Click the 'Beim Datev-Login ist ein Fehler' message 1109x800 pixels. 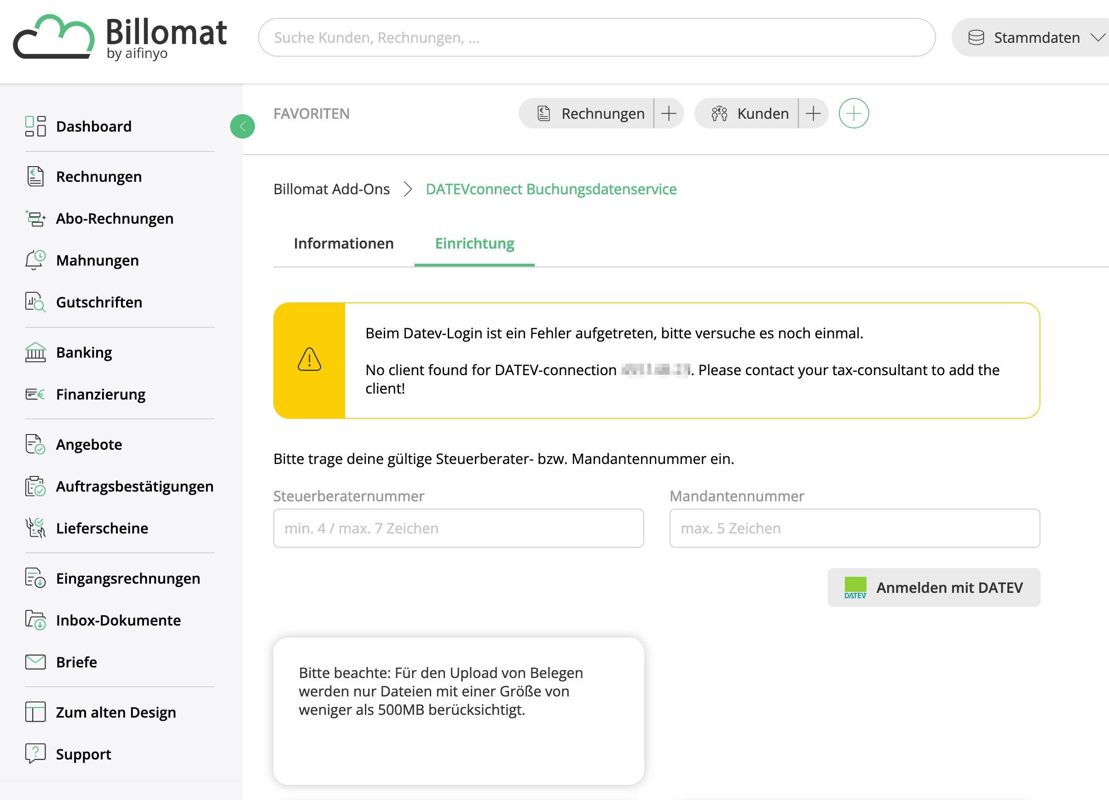point(614,333)
